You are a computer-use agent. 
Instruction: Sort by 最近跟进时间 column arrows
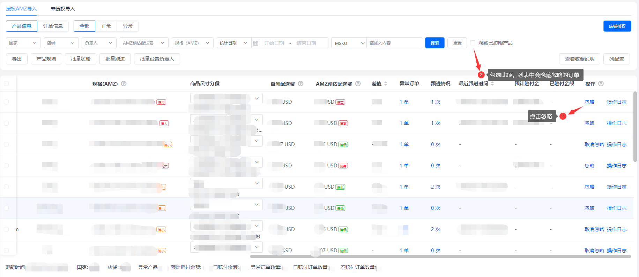pyautogui.click(x=492, y=84)
